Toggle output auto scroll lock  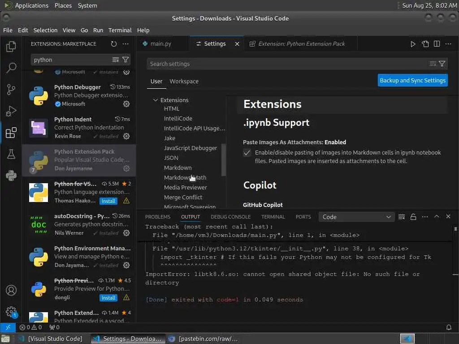[x=413, y=217]
